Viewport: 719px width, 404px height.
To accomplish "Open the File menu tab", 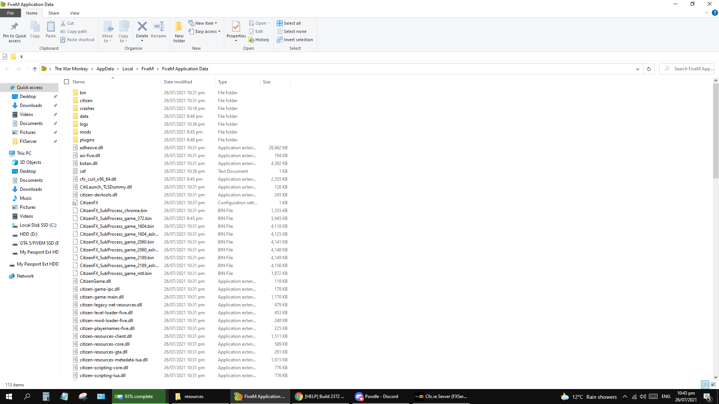I will 10,13.
